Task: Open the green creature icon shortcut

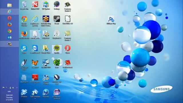Action: (x=57, y=64)
